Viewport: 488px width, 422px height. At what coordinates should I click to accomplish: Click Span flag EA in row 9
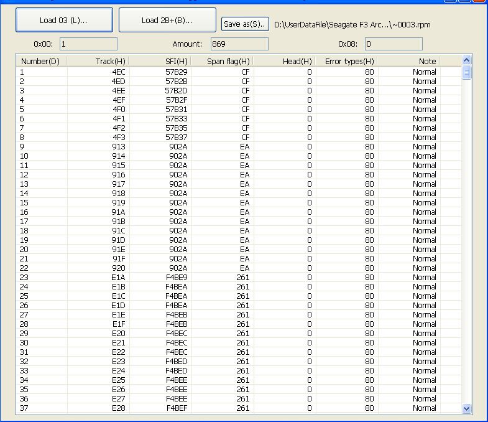pos(245,147)
